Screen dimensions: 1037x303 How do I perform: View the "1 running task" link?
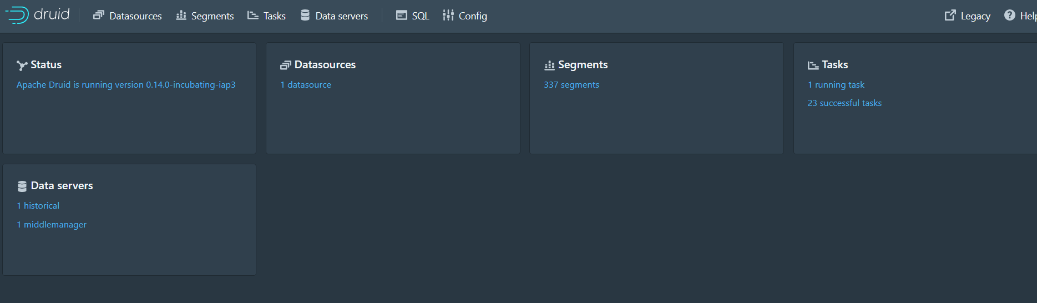click(836, 85)
